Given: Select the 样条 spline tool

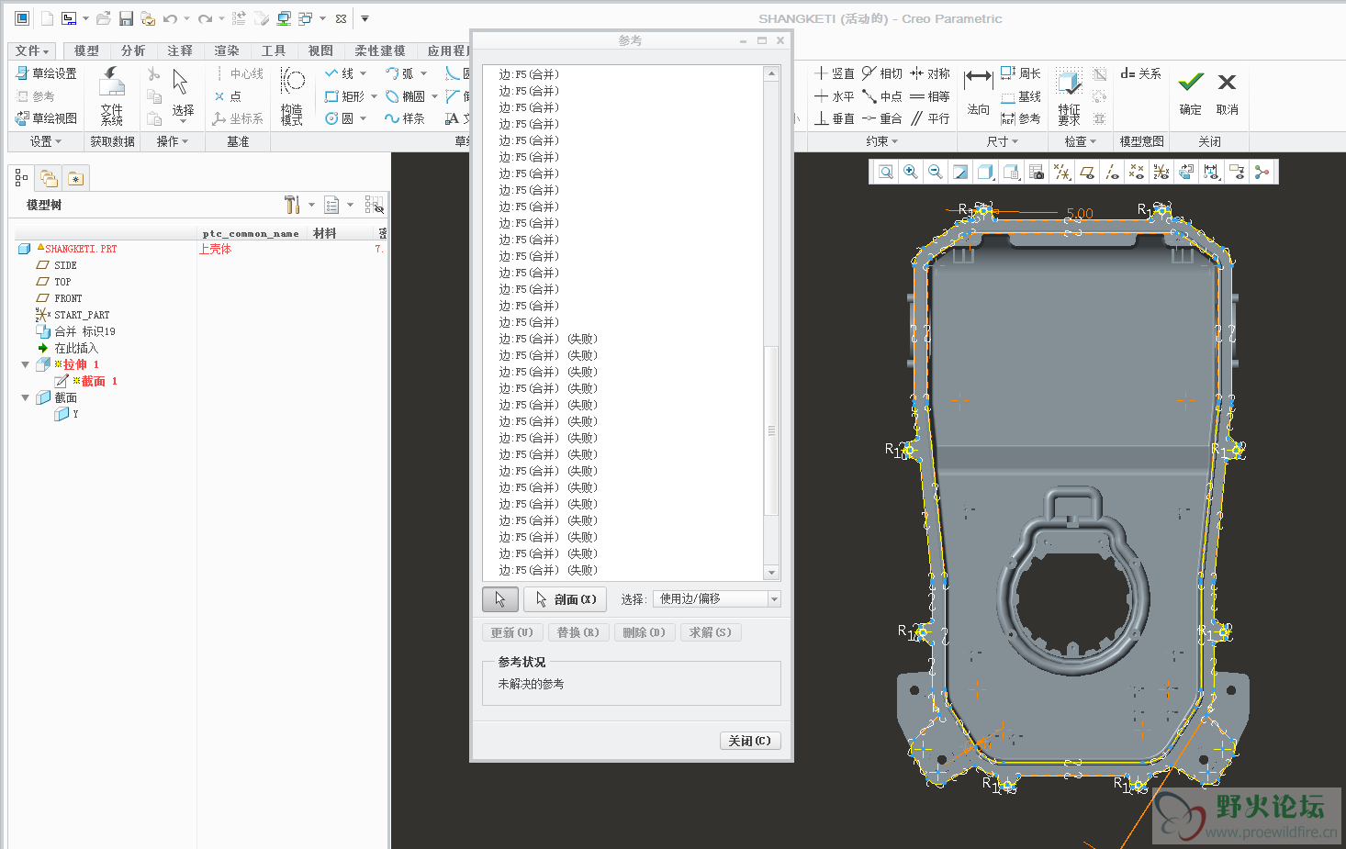Looking at the screenshot, I should pos(404,118).
